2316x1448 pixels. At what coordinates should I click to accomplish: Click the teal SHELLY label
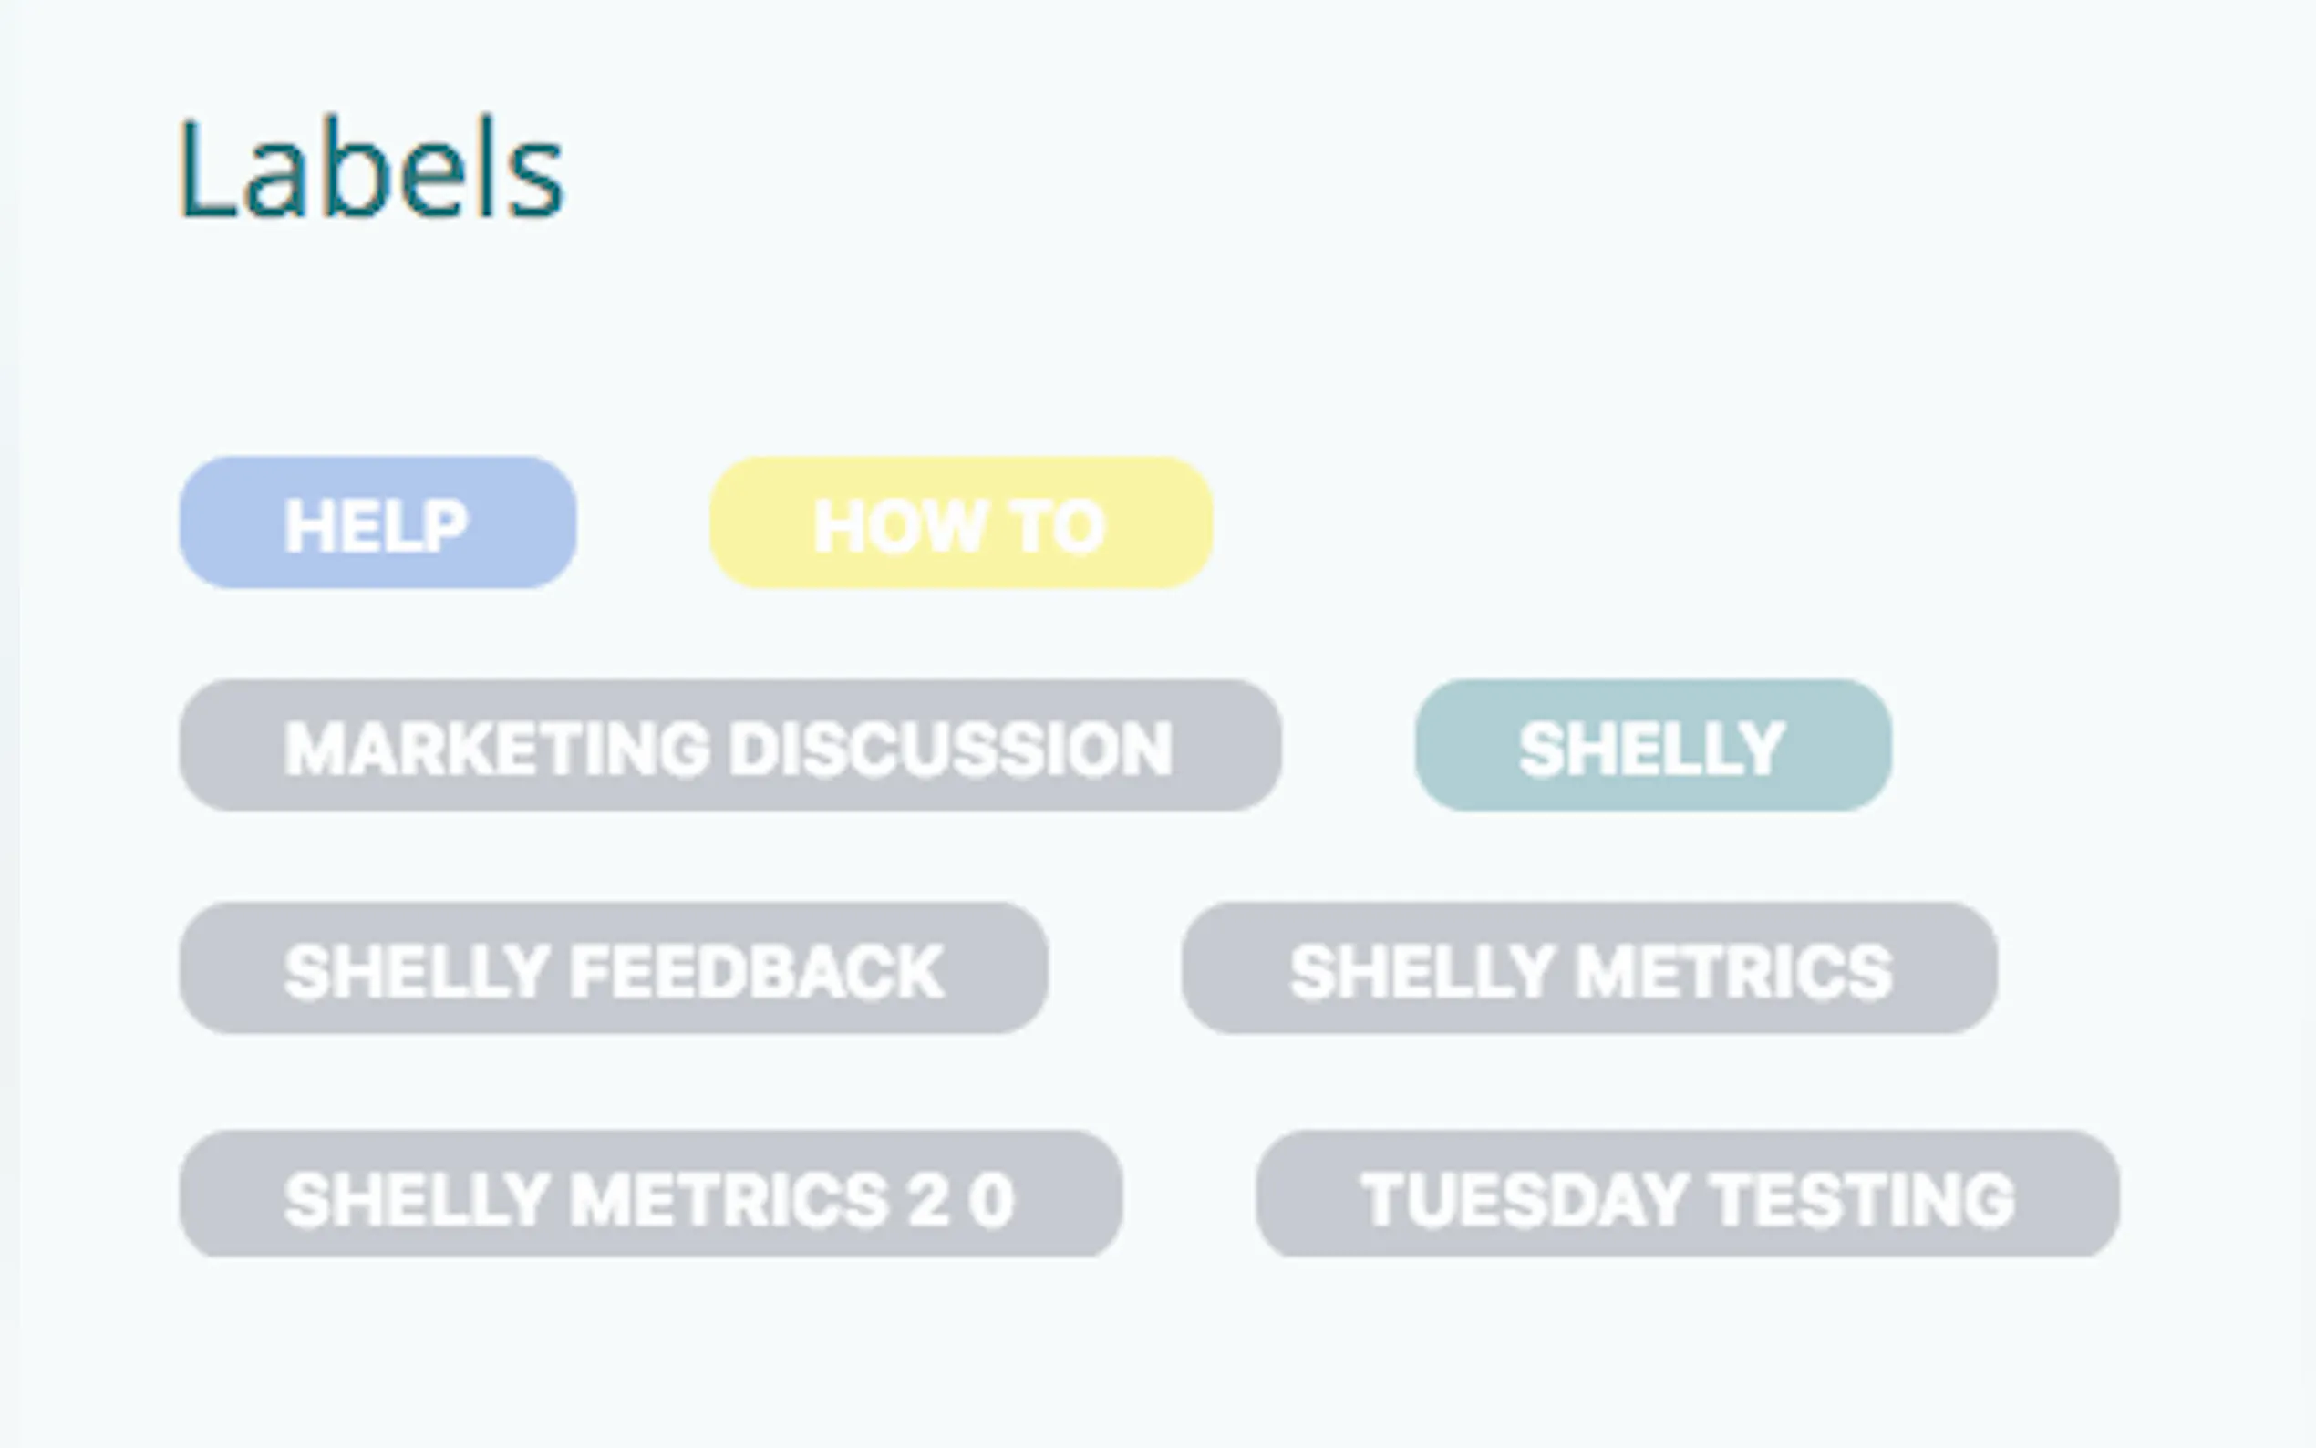click(1652, 746)
